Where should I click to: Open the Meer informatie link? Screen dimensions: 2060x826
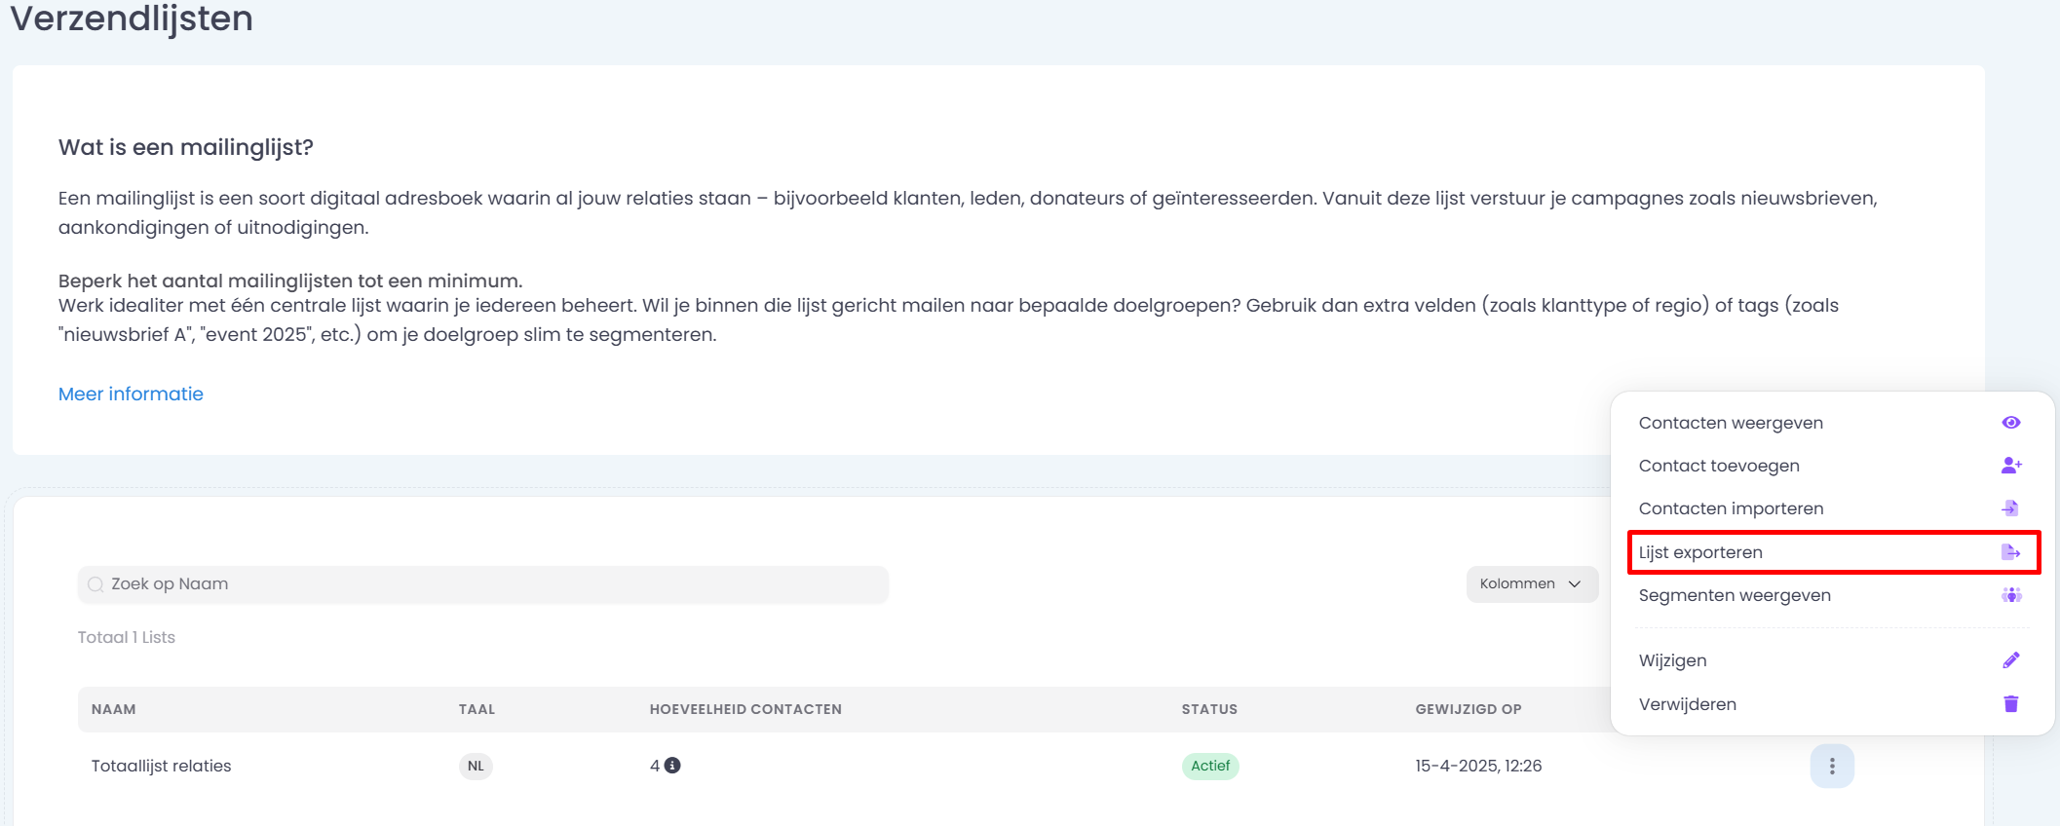point(131,394)
